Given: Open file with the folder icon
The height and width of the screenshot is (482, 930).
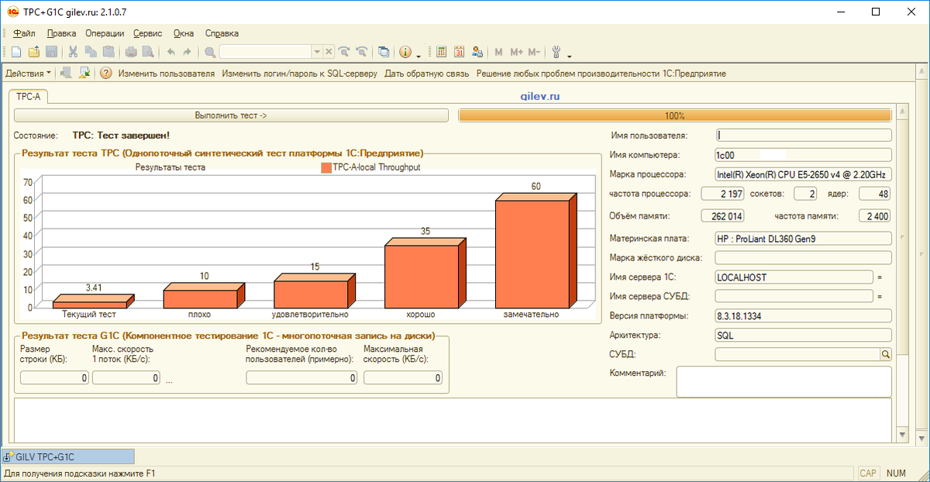Looking at the screenshot, I should point(33,52).
